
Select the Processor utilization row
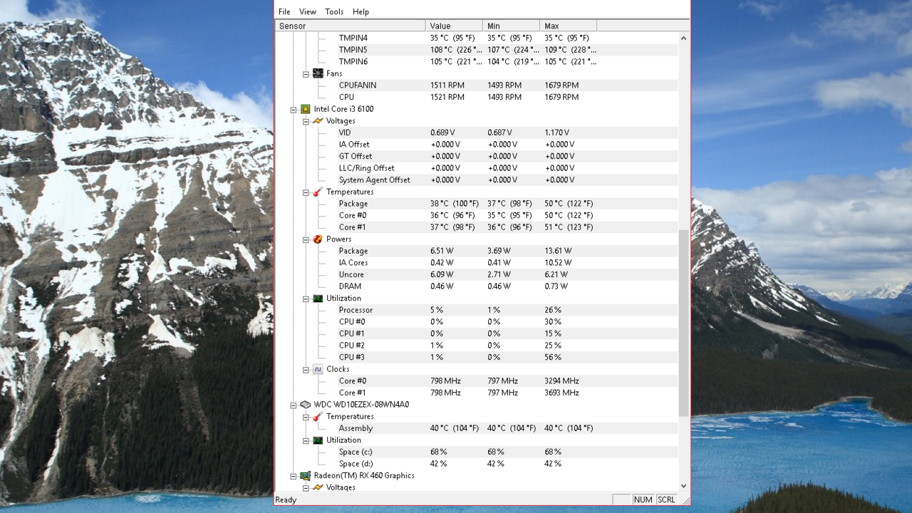click(477, 310)
